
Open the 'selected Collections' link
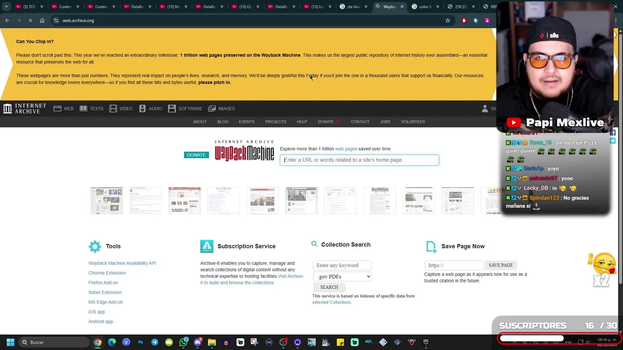331,302
